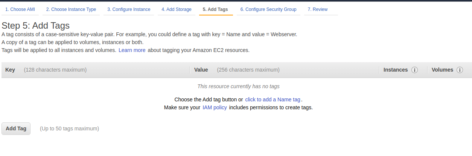
Task: Select the Add Tags step tab
Action: click(215, 9)
